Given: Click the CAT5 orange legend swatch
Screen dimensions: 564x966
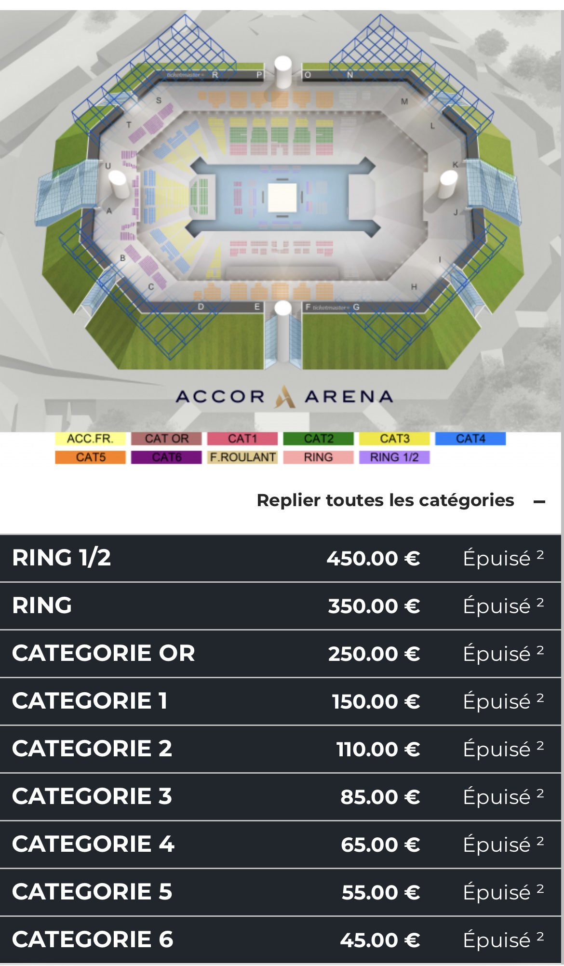Looking at the screenshot, I should coord(91,457).
